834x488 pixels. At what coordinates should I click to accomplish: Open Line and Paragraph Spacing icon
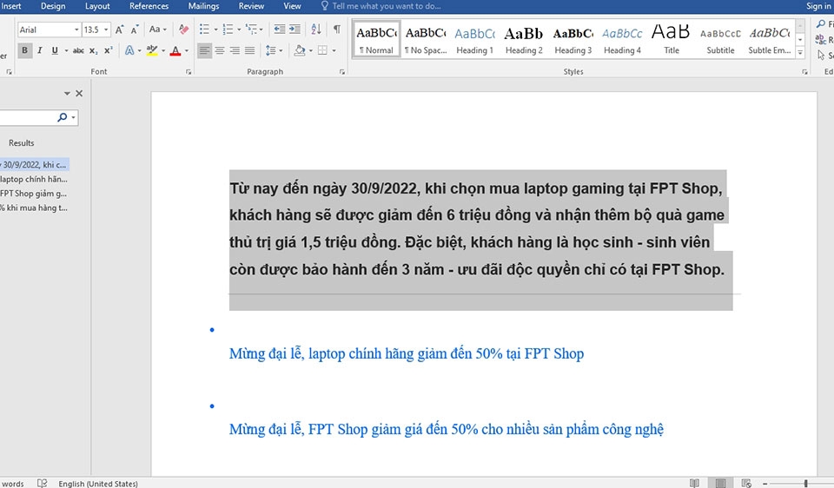pyautogui.click(x=271, y=50)
